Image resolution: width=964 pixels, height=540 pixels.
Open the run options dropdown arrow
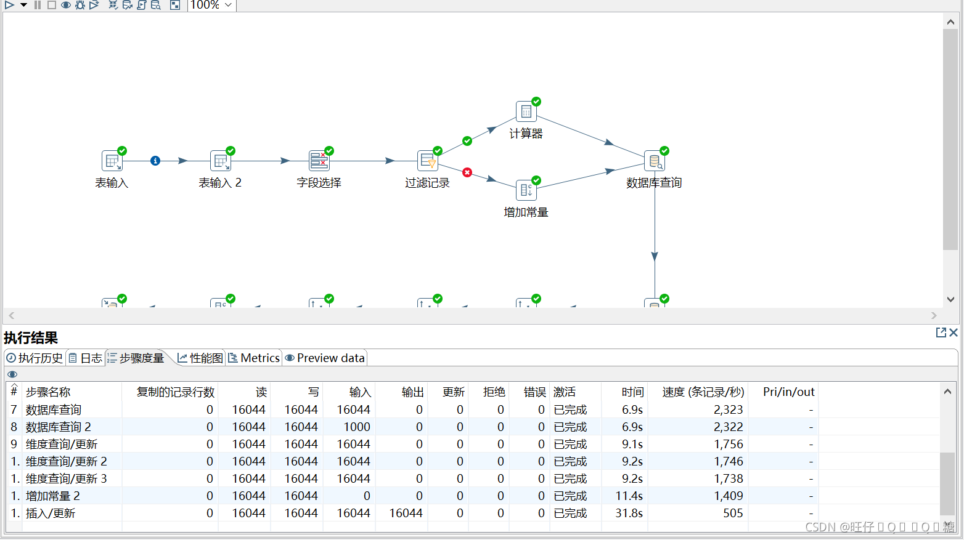pos(23,5)
